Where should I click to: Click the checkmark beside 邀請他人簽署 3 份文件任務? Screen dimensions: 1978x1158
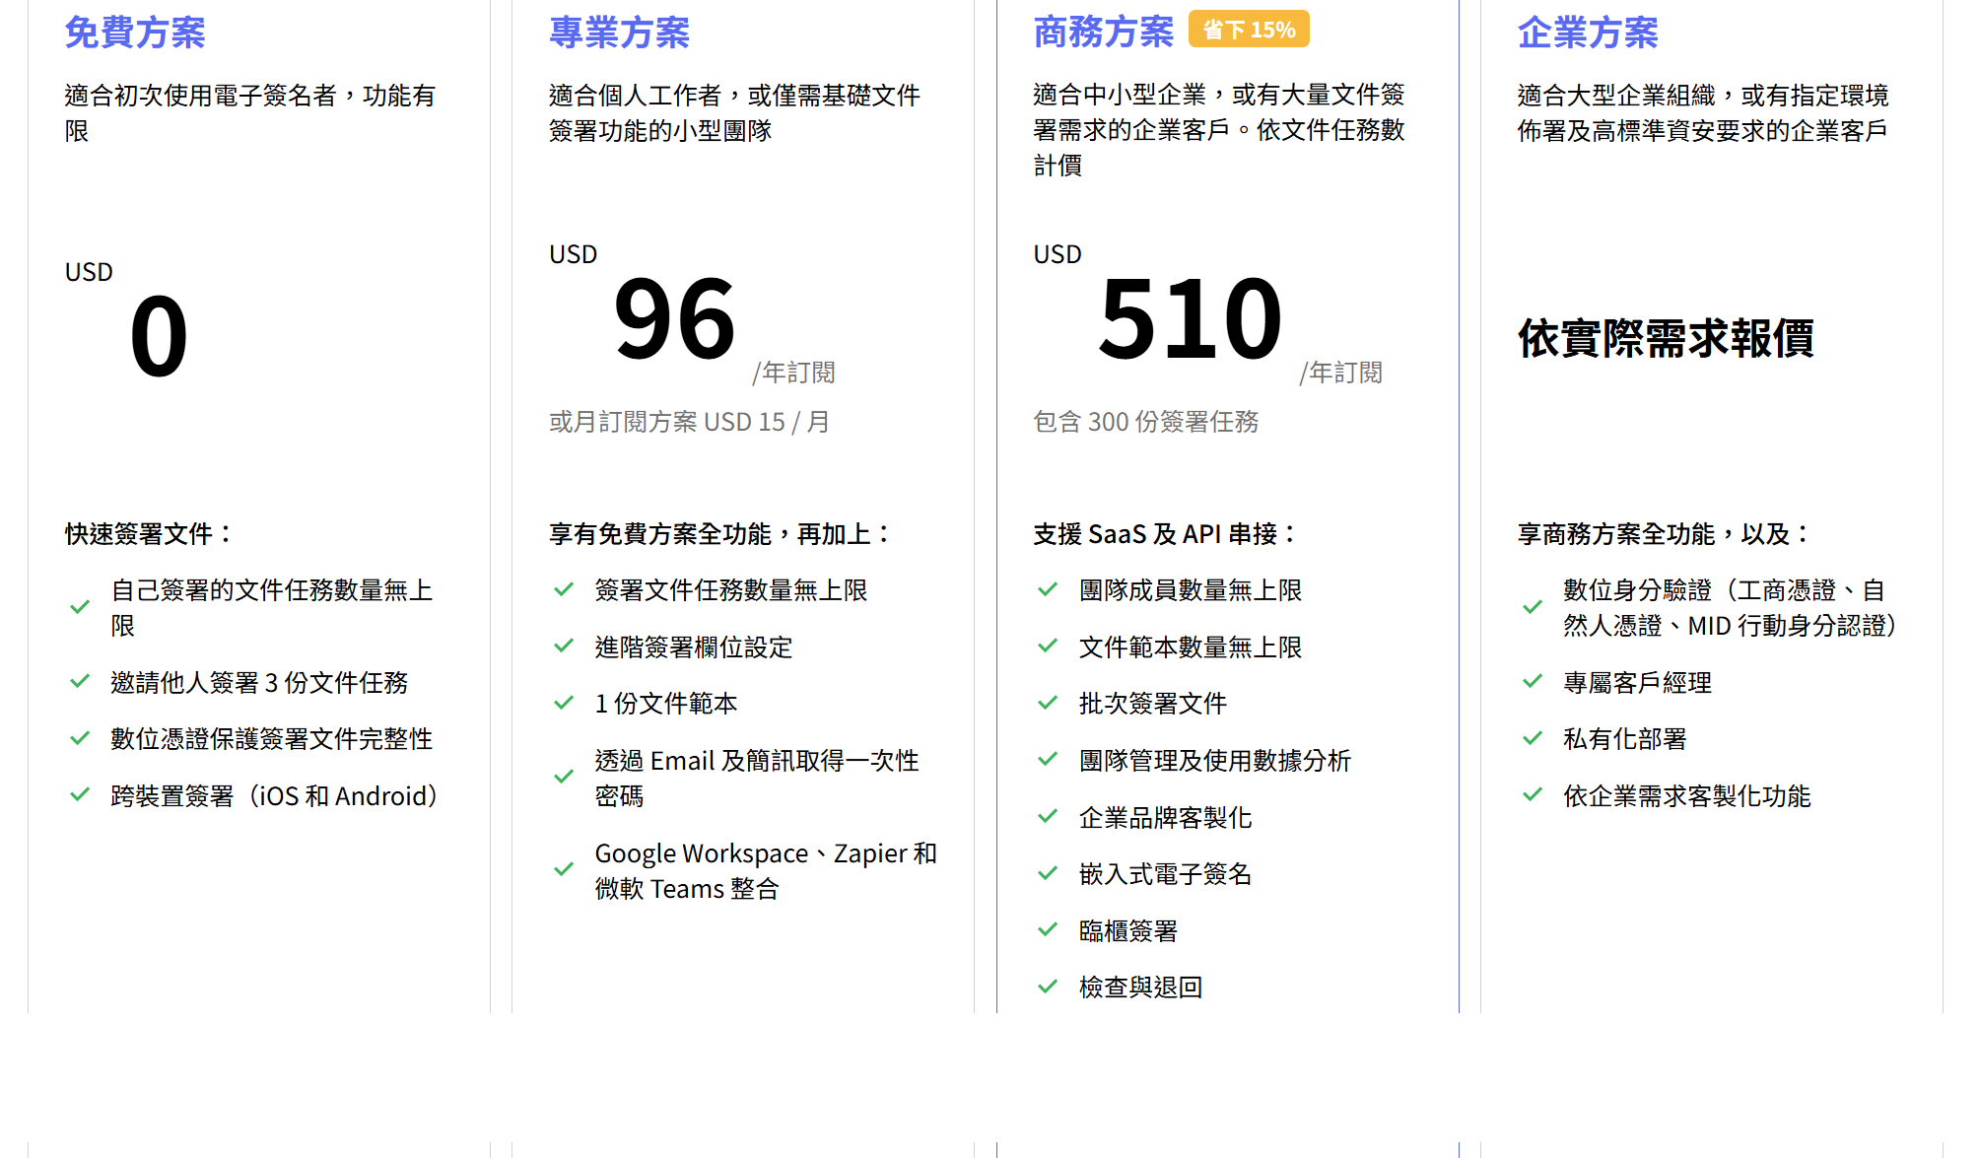click(x=80, y=681)
